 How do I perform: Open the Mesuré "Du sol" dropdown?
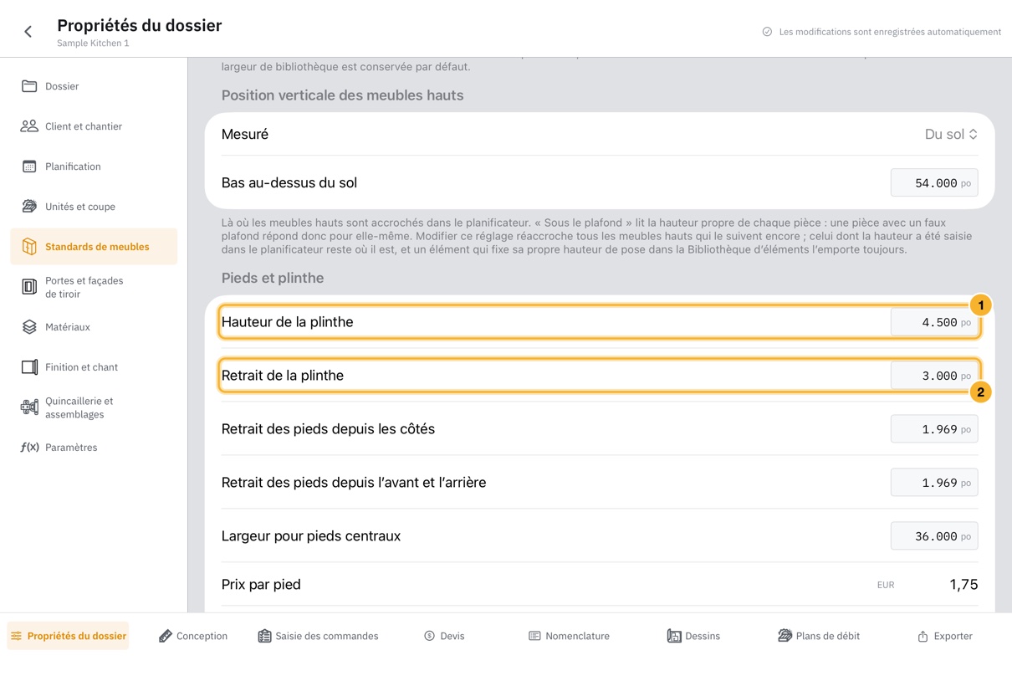point(951,134)
